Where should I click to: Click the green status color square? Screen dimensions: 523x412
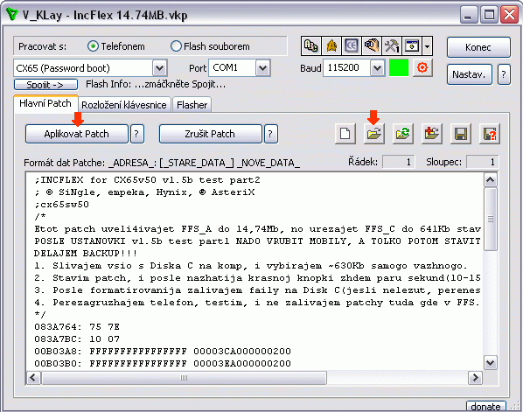tap(399, 67)
